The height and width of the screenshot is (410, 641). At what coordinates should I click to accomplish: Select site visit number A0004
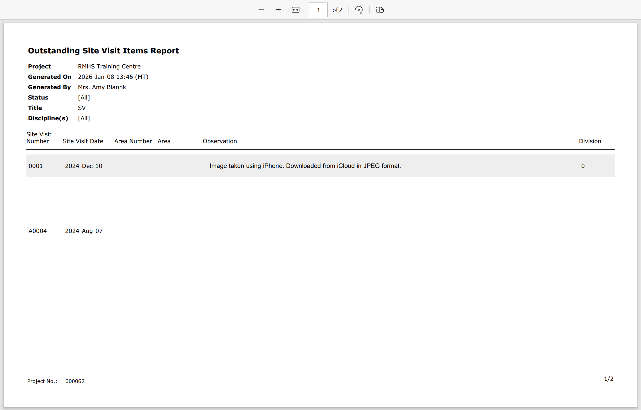point(38,231)
